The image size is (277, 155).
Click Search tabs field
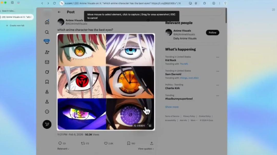(x=17, y=11)
